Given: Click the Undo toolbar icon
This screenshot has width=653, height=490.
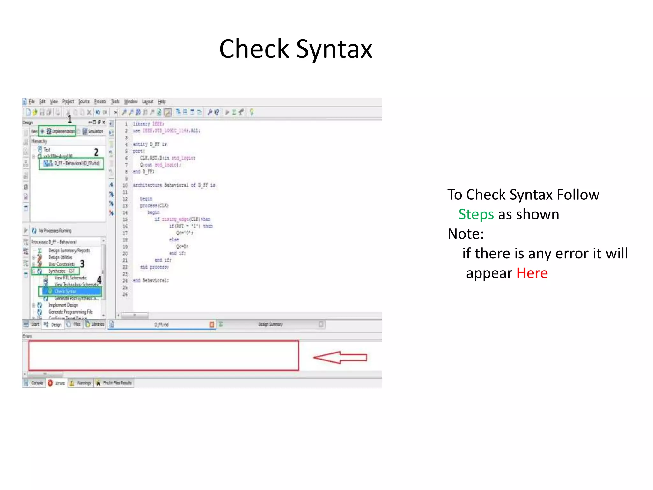Looking at the screenshot, I should [x=98, y=112].
